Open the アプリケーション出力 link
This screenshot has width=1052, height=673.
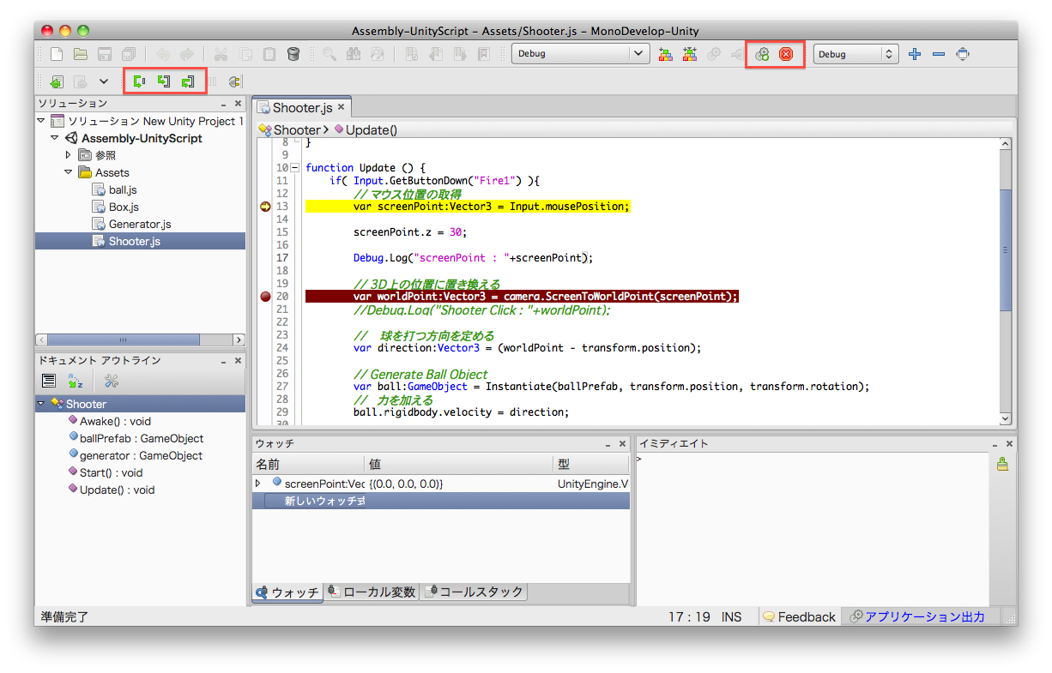click(916, 616)
